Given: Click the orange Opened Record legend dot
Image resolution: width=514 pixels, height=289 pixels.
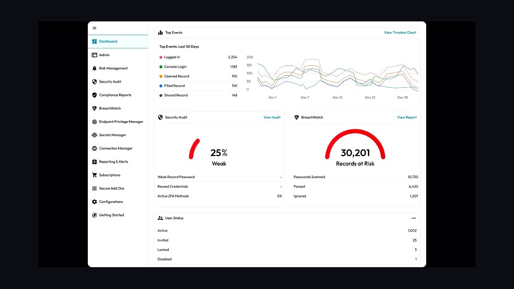Looking at the screenshot, I should pyautogui.click(x=161, y=76).
